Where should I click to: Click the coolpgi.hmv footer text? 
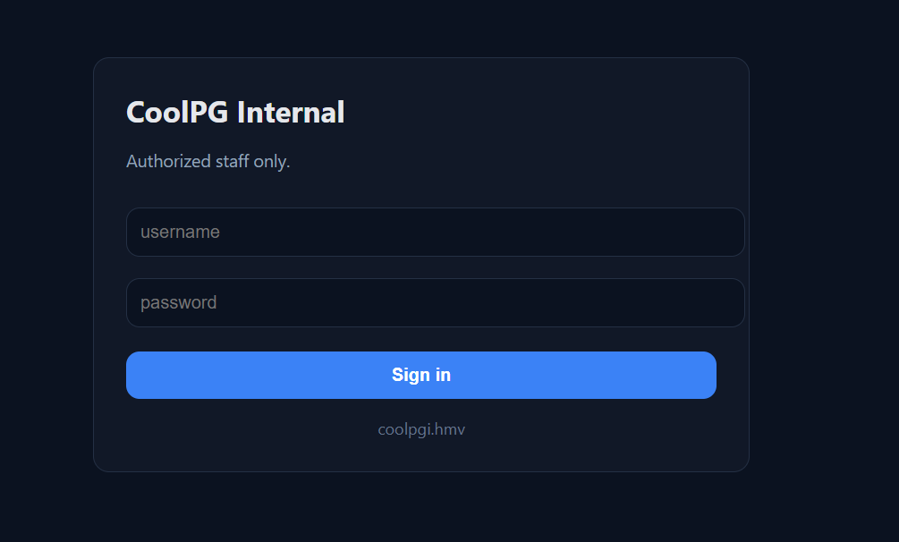[421, 429]
